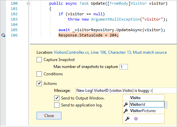This screenshot has width=177, height=127.
Task: Click the "visitor" string literal on line 103
Action: pos(152,19)
